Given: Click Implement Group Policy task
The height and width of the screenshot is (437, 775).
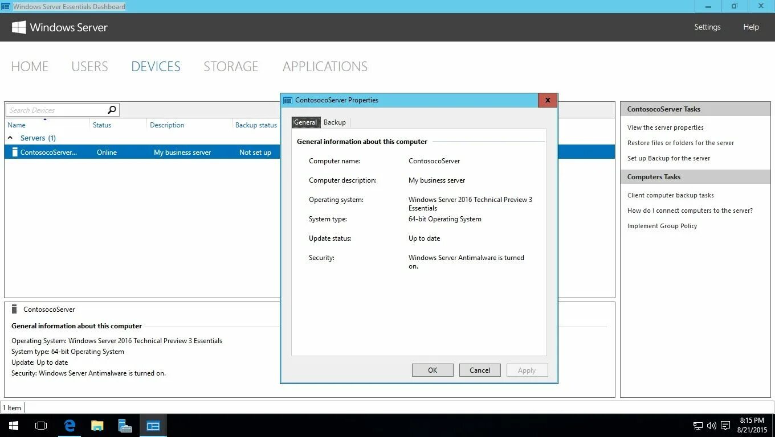Looking at the screenshot, I should (662, 226).
